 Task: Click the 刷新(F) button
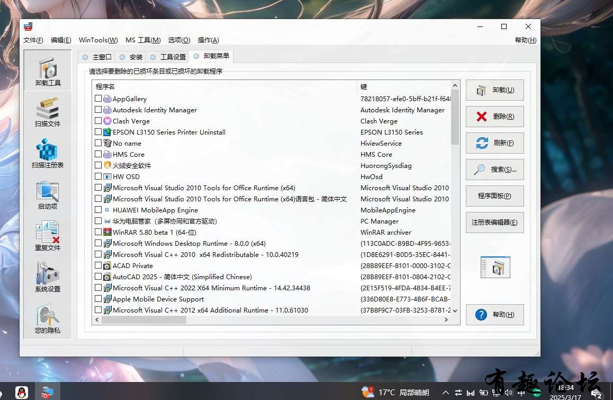point(494,143)
